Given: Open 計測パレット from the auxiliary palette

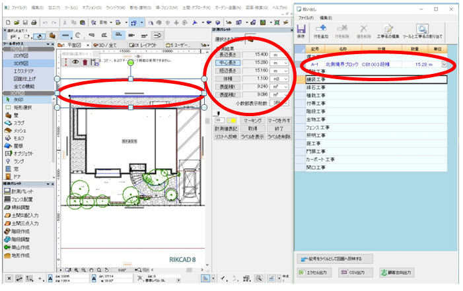Looking at the screenshot, I should tap(22, 191).
